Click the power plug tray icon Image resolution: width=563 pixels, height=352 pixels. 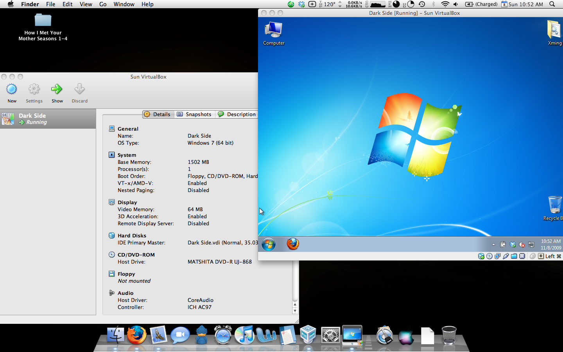pyautogui.click(x=503, y=244)
